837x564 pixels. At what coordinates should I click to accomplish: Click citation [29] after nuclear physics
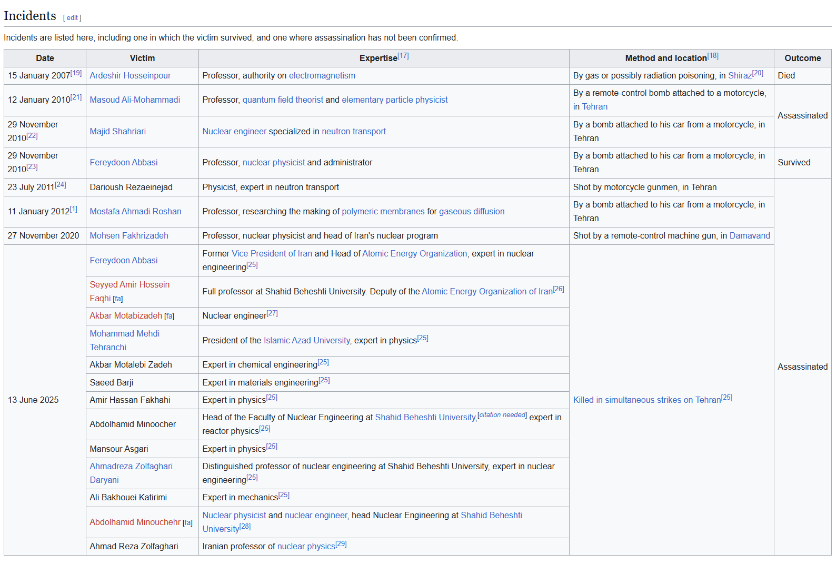coord(341,544)
